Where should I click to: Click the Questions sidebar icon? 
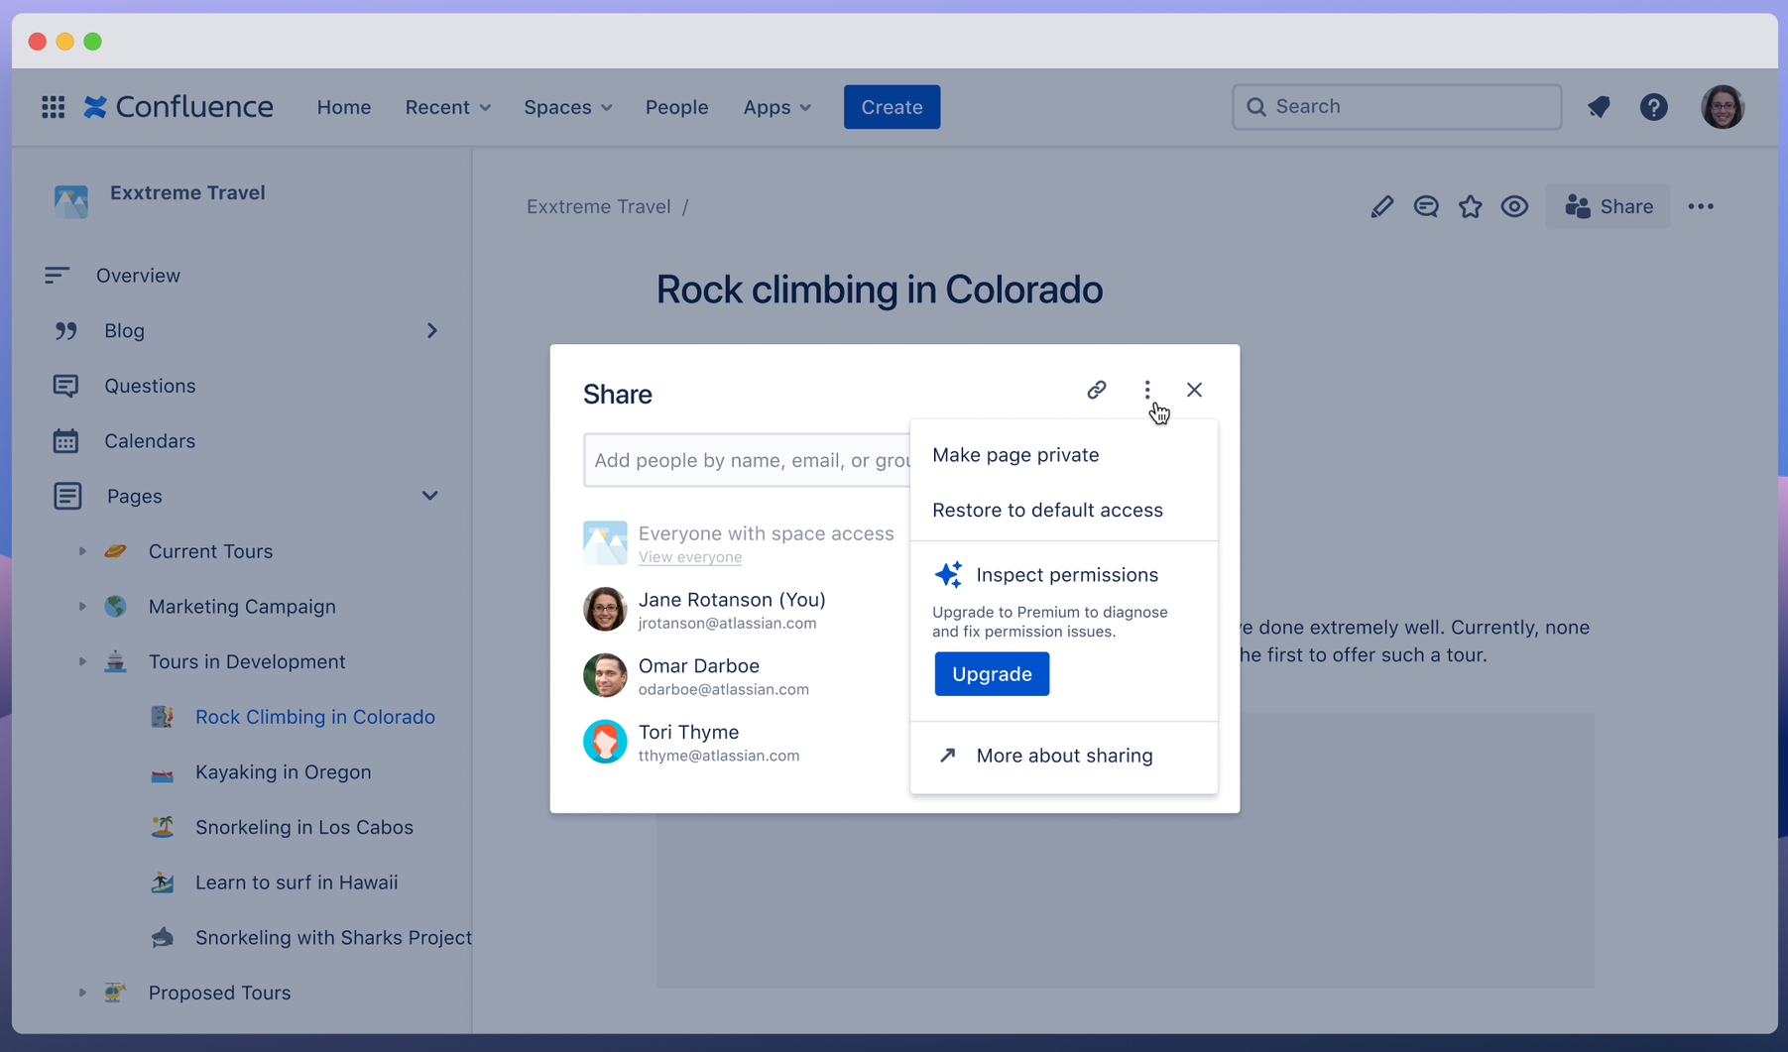pyautogui.click(x=65, y=386)
